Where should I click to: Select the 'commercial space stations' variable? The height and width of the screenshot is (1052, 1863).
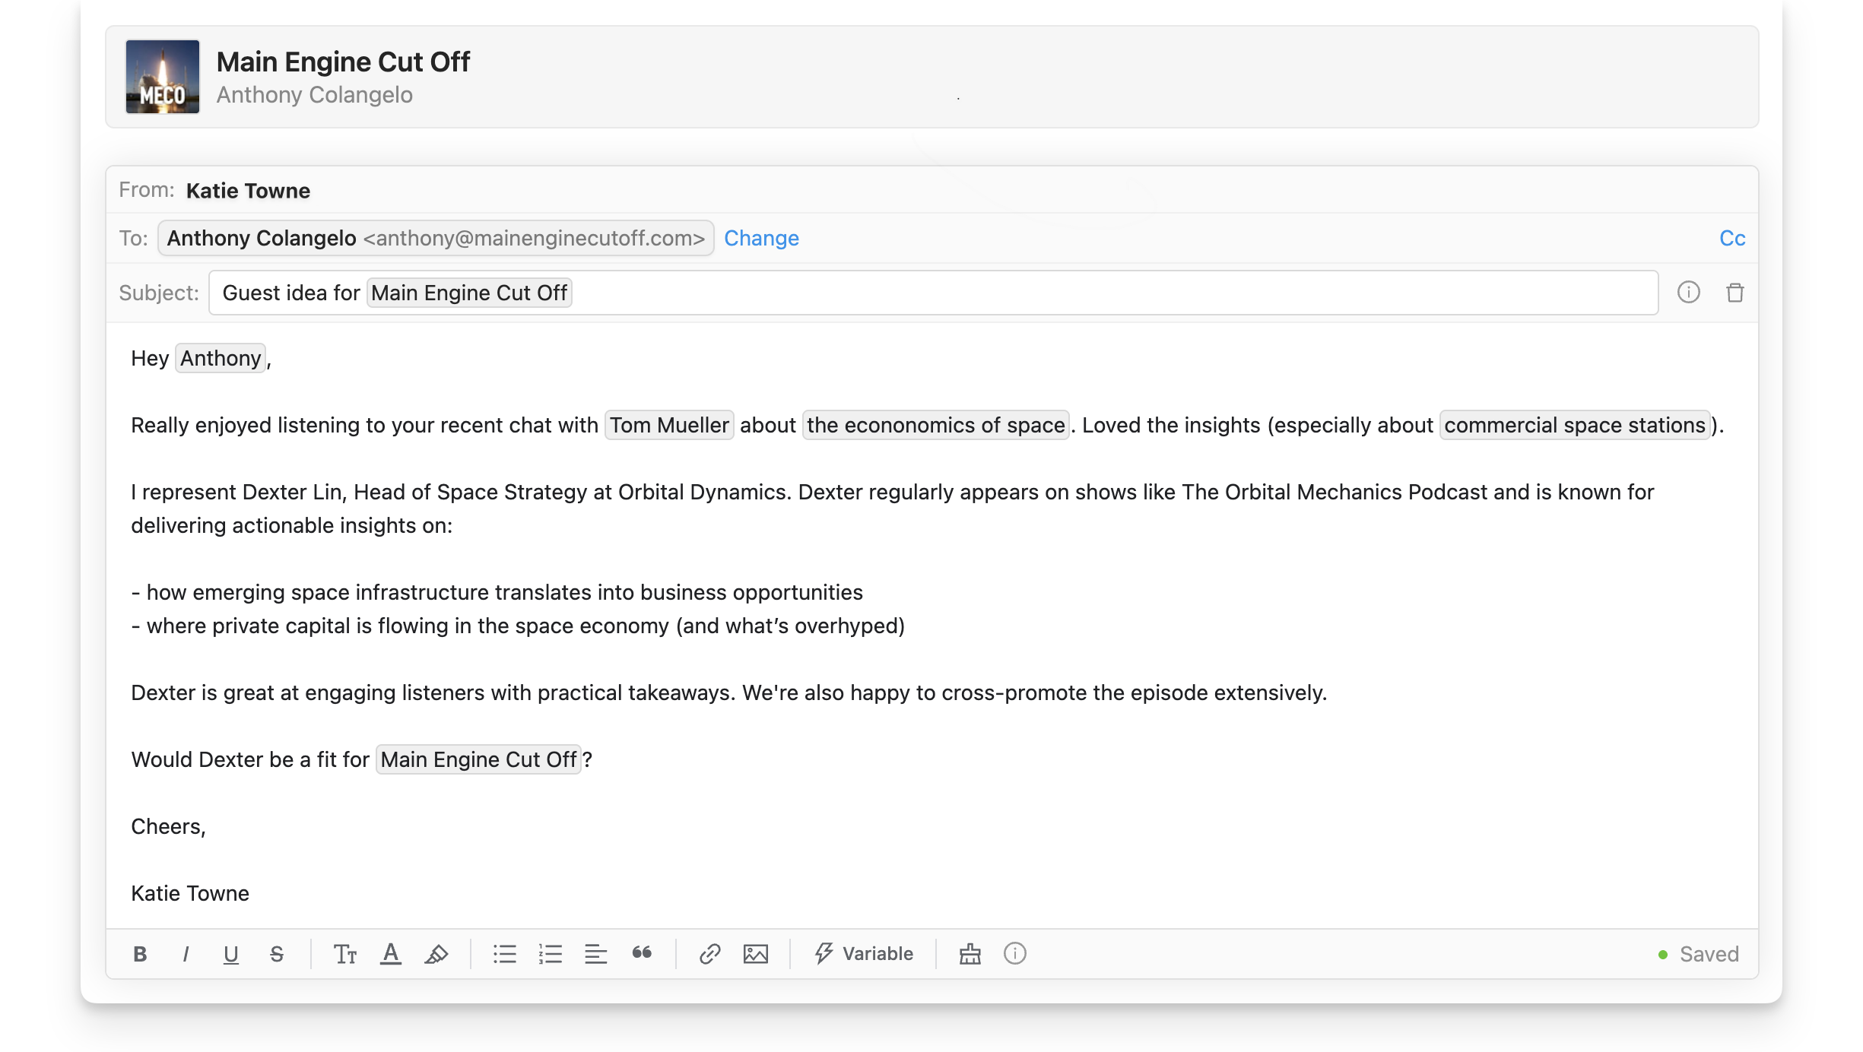pos(1575,425)
